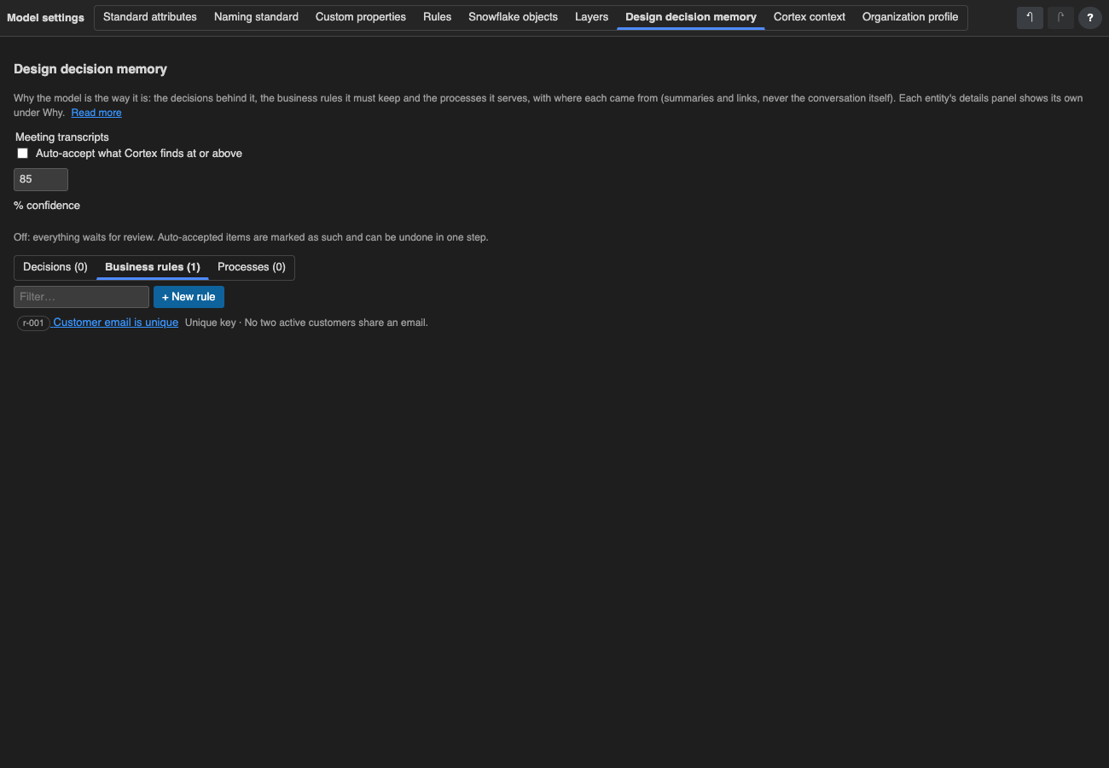Go to the Custom properties tab

(x=361, y=17)
